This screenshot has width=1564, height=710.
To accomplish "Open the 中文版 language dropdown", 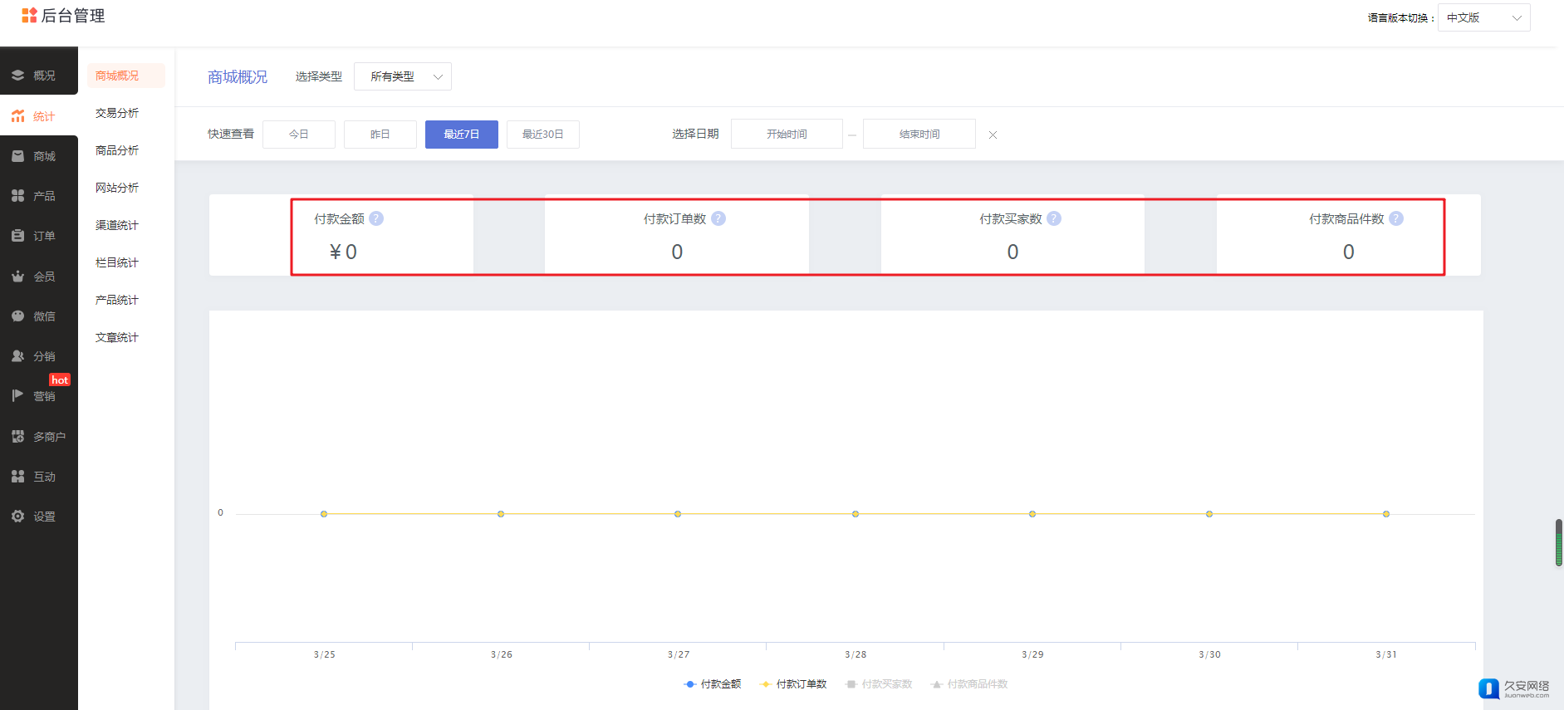I will pos(1483,17).
